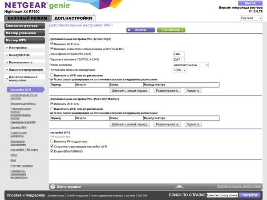Click Удалить button for 5GHz schedule
The image size is (267, 200).
[193, 124]
